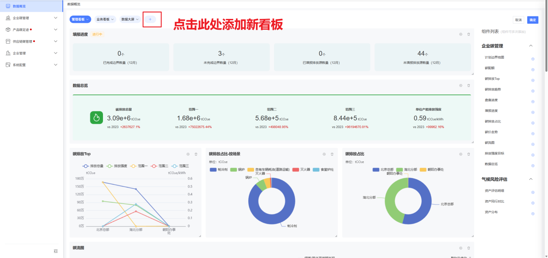This screenshot has width=548, height=258.
Task: Delete the 碳排放Top chart widget
Action: (196, 154)
